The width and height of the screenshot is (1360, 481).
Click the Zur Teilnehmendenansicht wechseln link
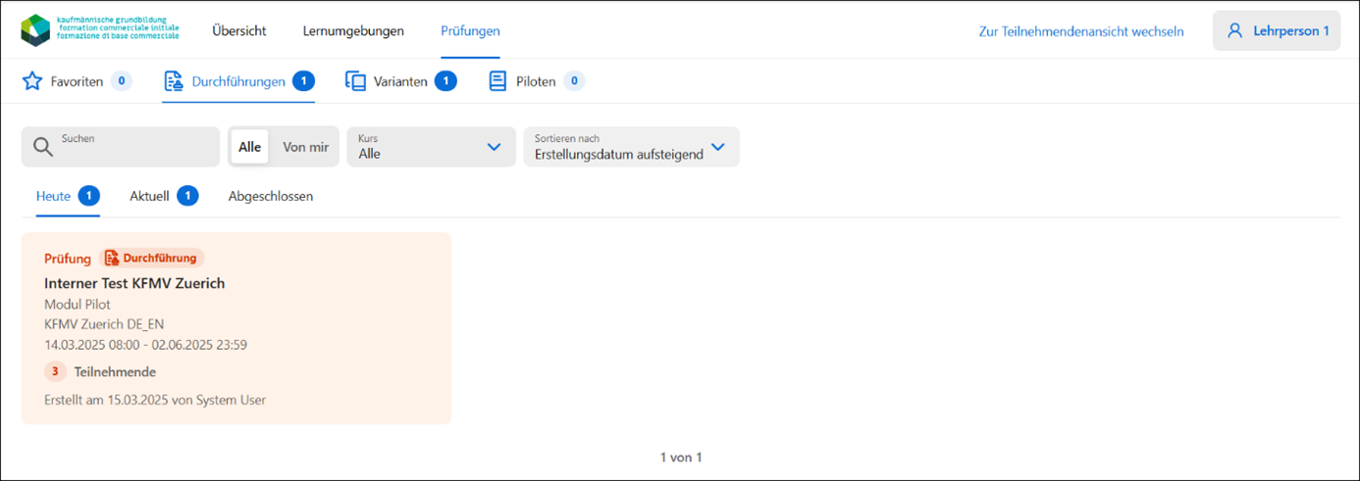[1081, 31]
